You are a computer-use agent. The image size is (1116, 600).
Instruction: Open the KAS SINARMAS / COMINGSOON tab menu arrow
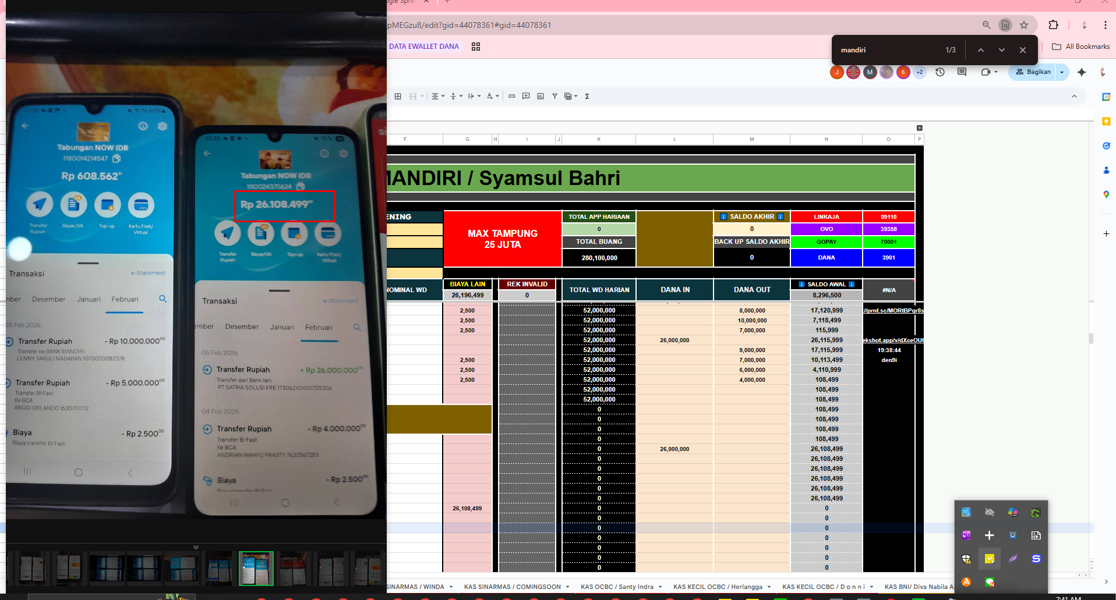[567, 587]
